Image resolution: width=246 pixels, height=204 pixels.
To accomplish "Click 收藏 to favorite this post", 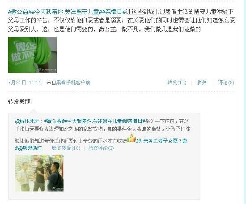I will click(201, 82).
